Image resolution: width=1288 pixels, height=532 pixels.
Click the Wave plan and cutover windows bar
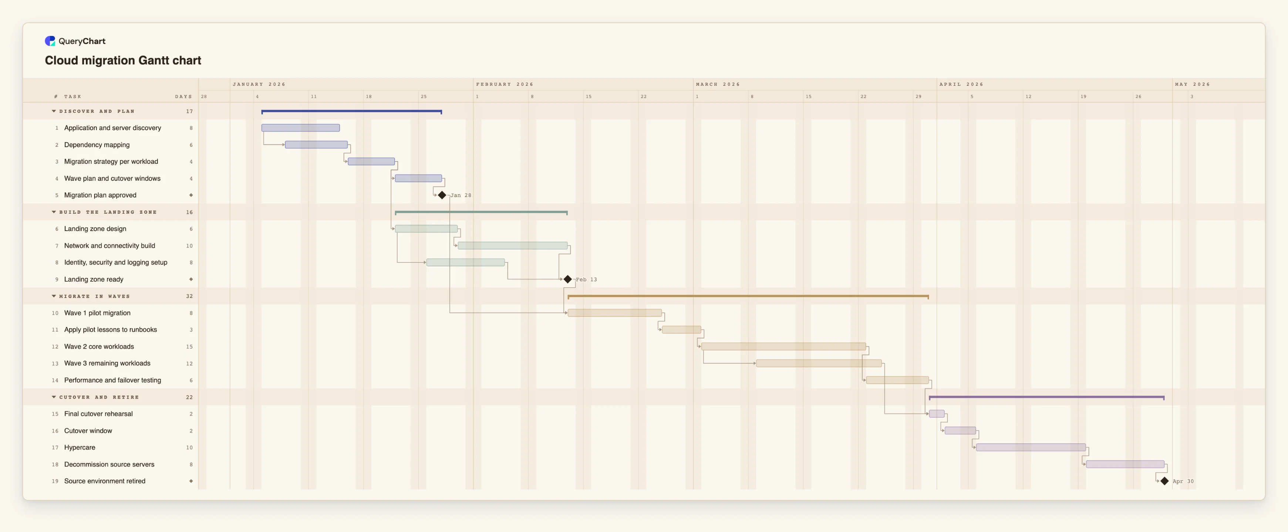point(418,178)
